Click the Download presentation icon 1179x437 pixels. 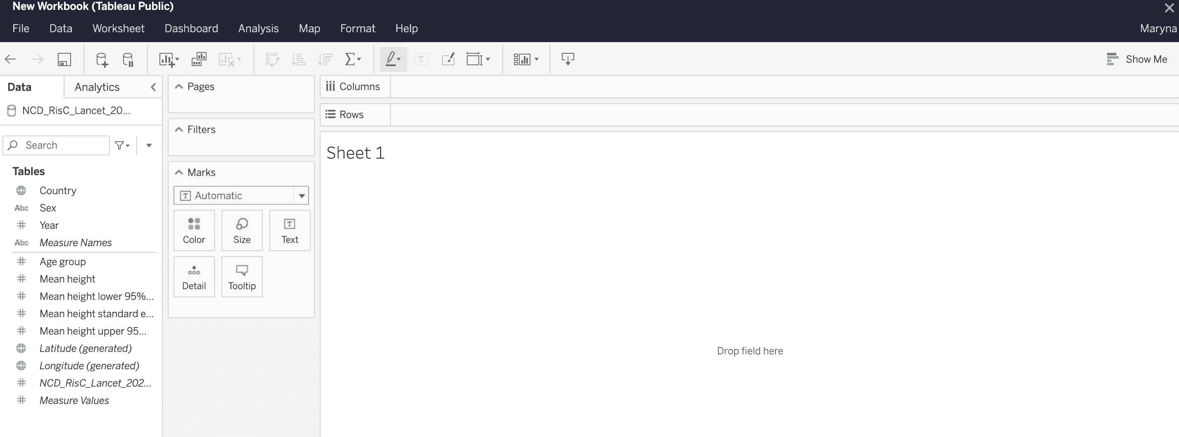(568, 59)
